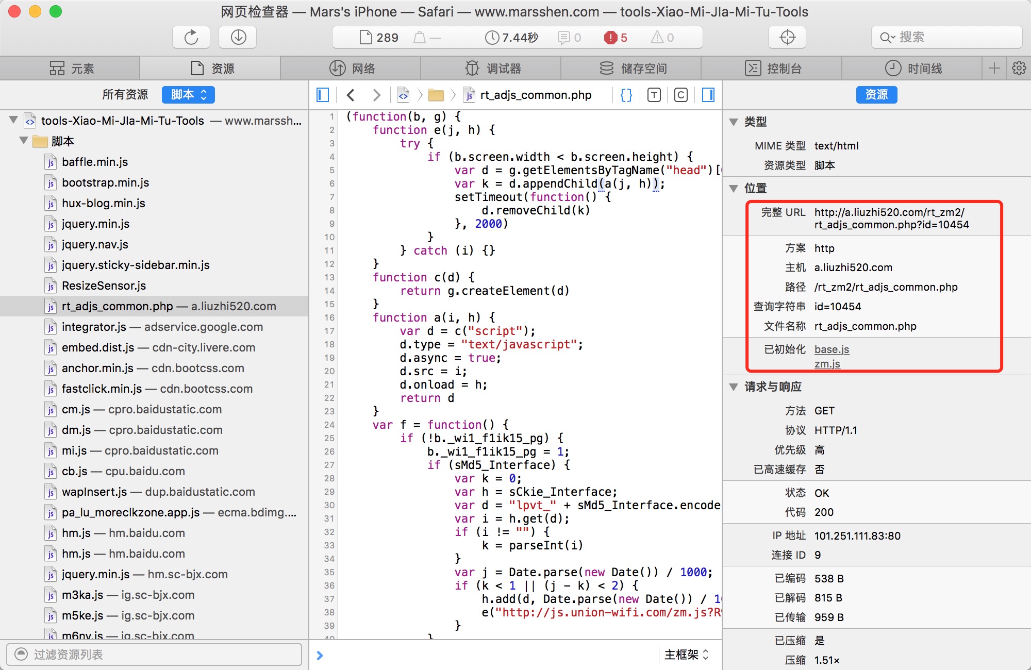Open inspector settings gear icon
This screenshot has width=1031, height=670.
click(1019, 68)
